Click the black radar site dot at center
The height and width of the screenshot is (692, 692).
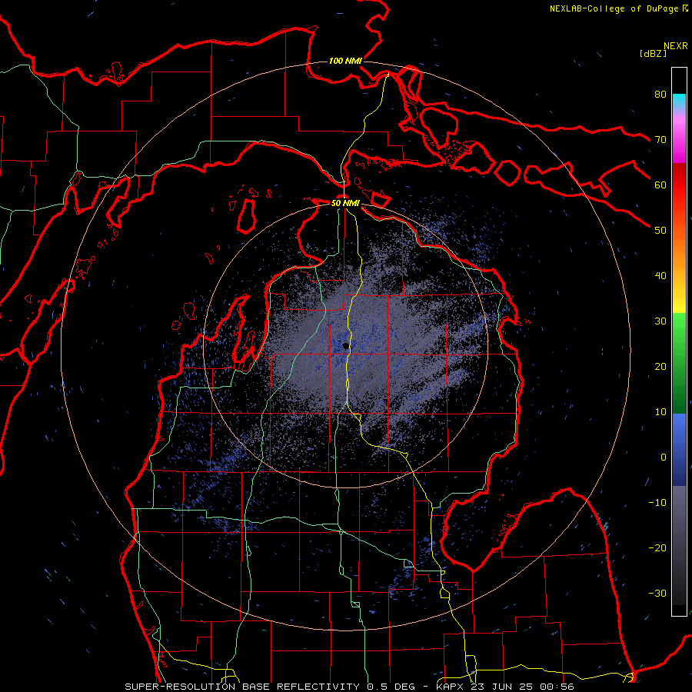tap(346, 347)
